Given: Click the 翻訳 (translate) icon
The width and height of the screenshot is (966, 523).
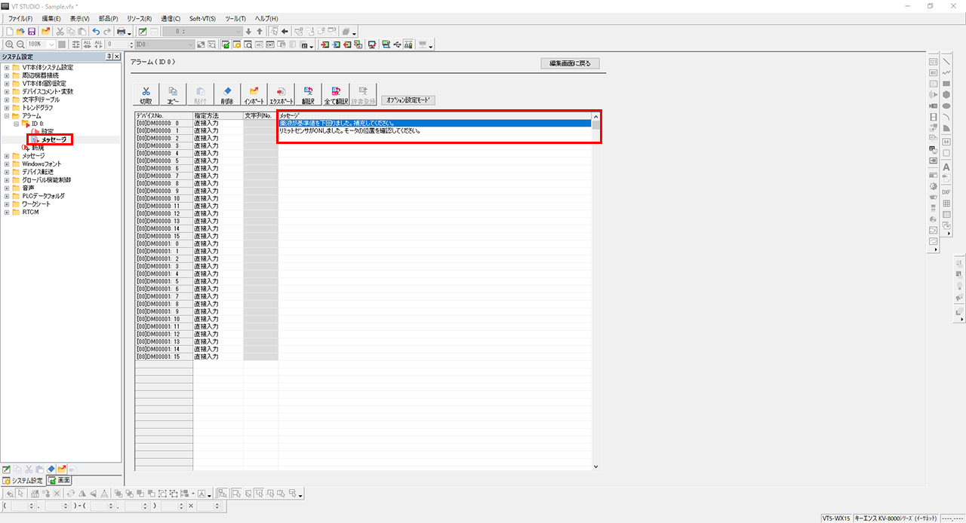Looking at the screenshot, I should pyautogui.click(x=308, y=94).
